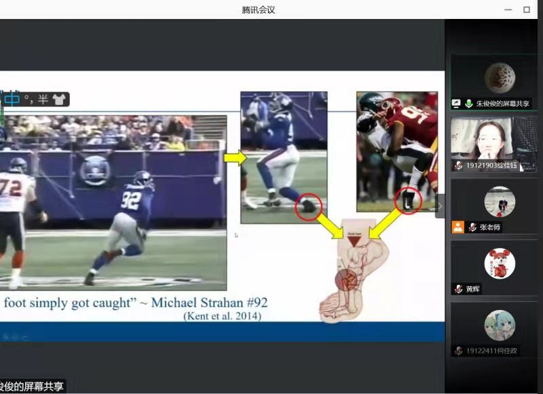Screen dimensions: 543x394
Task: Click muted mic icon next to 黄辉
Action: coord(458,289)
